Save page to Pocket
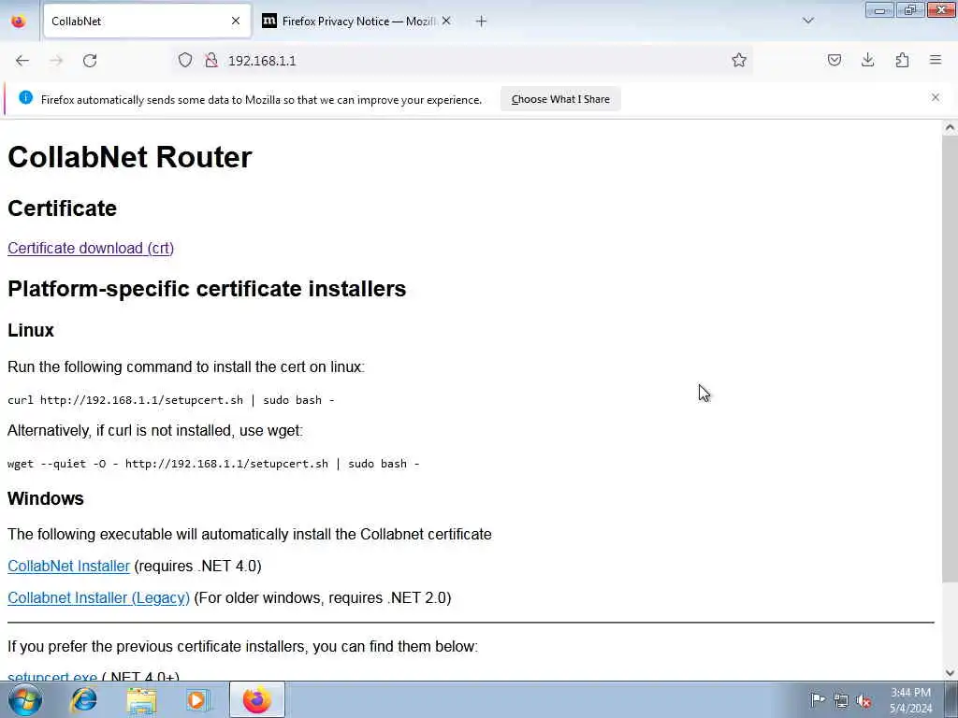 pos(834,60)
